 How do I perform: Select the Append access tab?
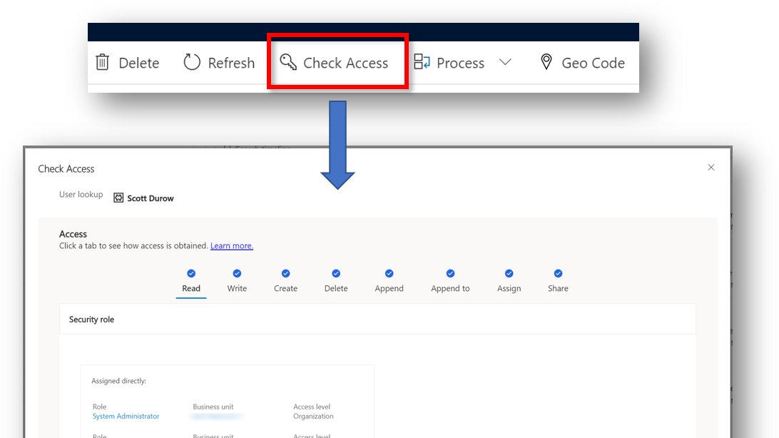point(389,288)
